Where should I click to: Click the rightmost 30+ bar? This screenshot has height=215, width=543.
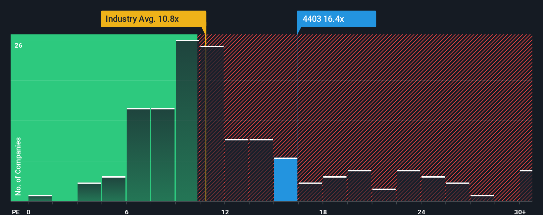point(526,186)
